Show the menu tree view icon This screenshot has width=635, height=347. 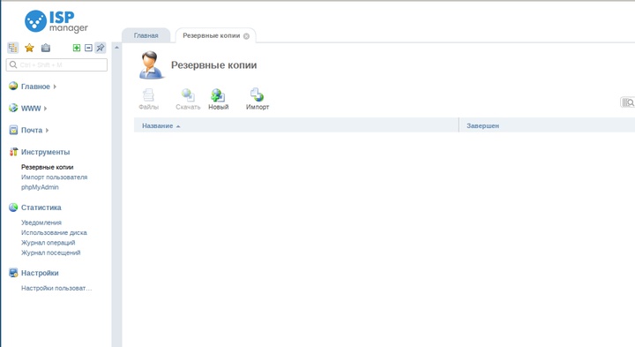coord(13,48)
